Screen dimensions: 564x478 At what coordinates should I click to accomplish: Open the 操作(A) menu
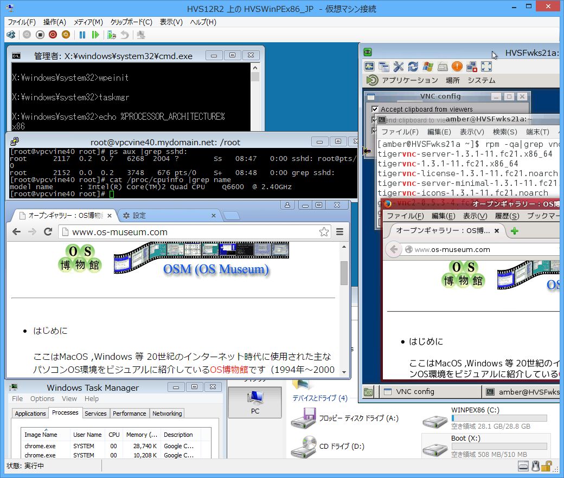click(55, 22)
